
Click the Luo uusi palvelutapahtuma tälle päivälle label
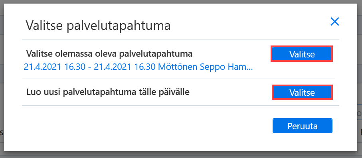tap(108, 92)
